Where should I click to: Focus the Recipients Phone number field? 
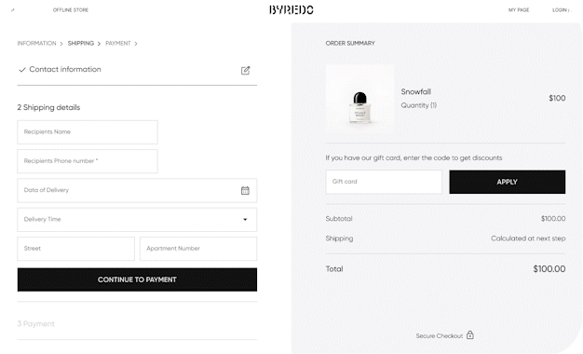(88, 161)
